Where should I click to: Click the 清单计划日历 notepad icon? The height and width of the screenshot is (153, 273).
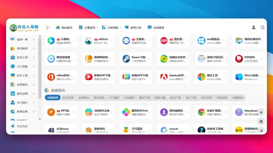201,59
